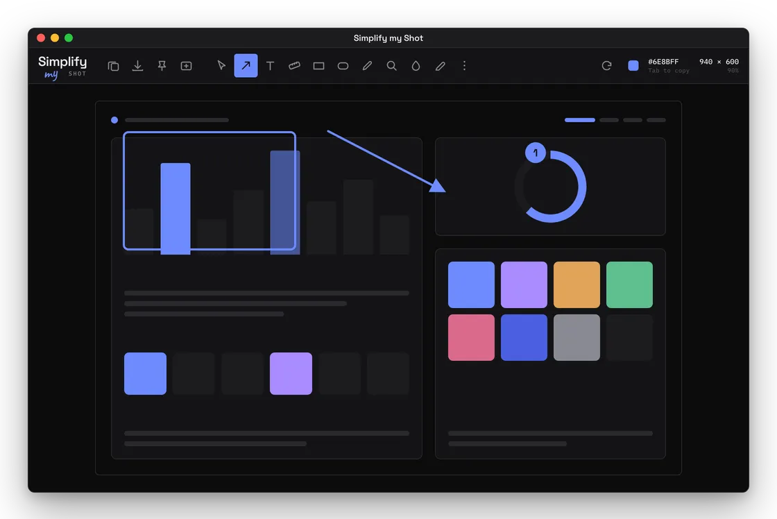Click the pin icon in toolbar
The image size is (777, 519).
162,66
